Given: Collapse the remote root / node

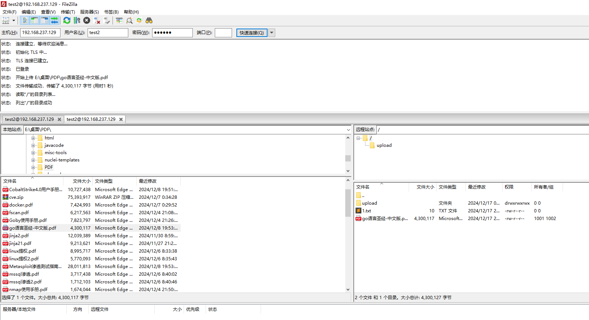Looking at the screenshot, I should click(358, 138).
